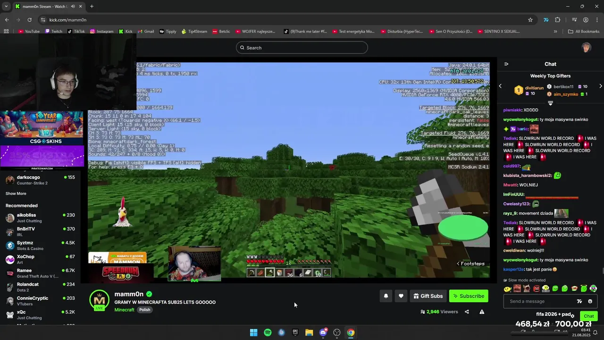Open Chrome three-dot menu

pyautogui.click(x=597, y=20)
